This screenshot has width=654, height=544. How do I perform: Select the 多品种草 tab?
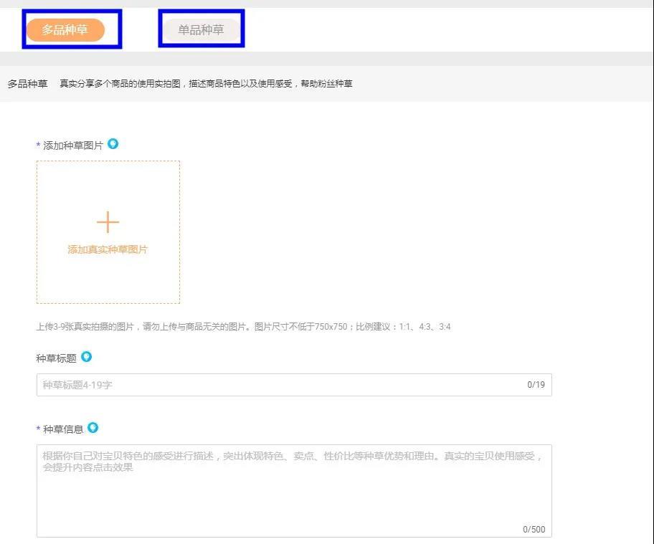tap(65, 29)
